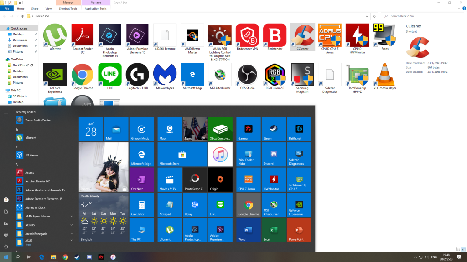
Task: Launch the PowerPoint tile
Action: point(299,230)
